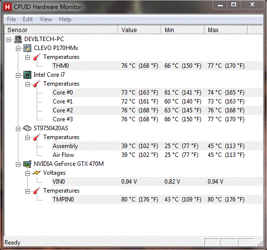Collapse Temperatures under ST9750420AS

[27, 138]
